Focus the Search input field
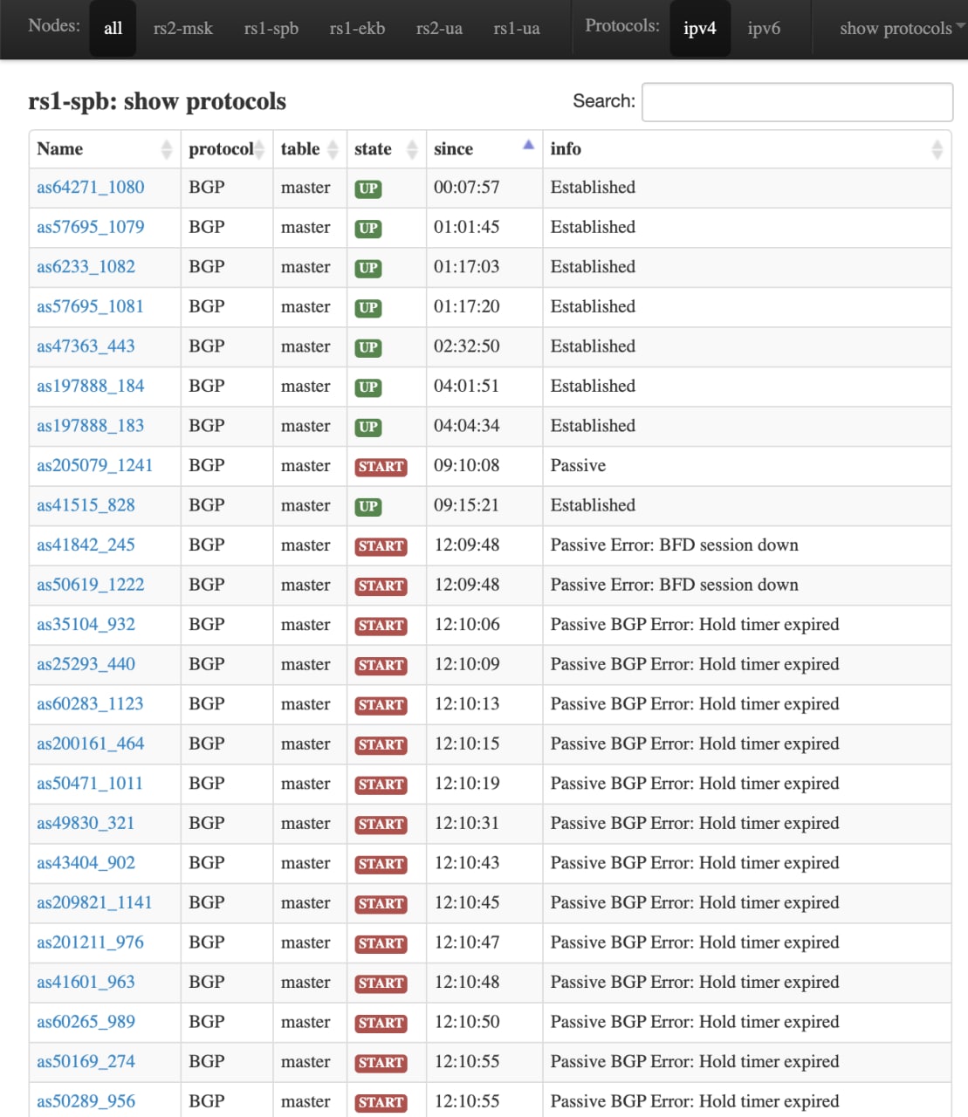The height and width of the screenshot is (1117, 968). 797,102
